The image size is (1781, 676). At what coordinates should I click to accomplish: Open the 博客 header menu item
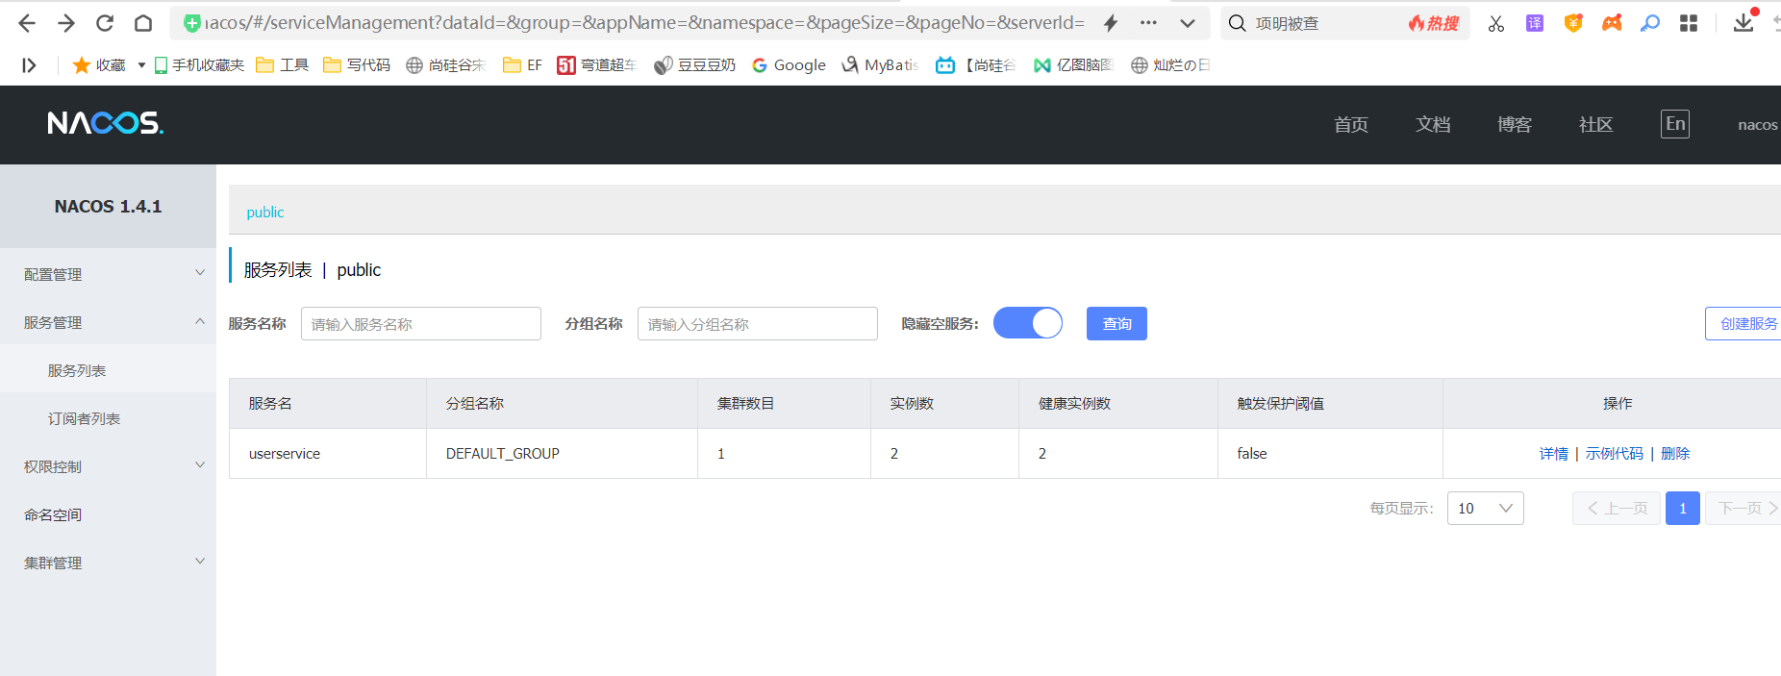(1515, 124)
